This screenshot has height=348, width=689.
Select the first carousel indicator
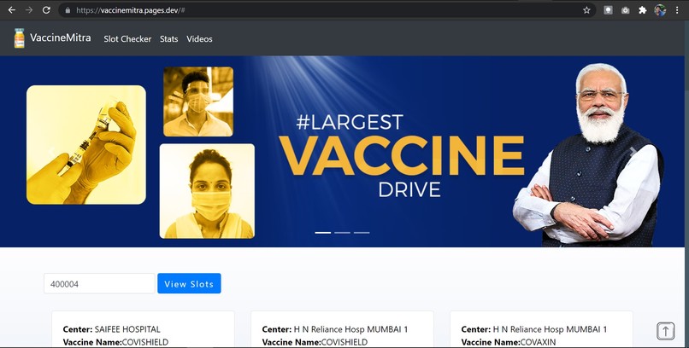click(323, 233)
